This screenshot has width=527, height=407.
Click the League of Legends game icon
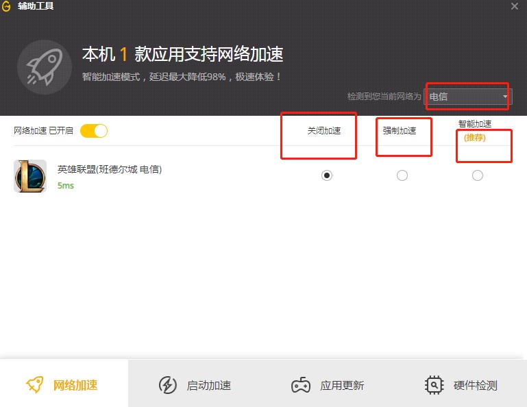click(30, 176)
